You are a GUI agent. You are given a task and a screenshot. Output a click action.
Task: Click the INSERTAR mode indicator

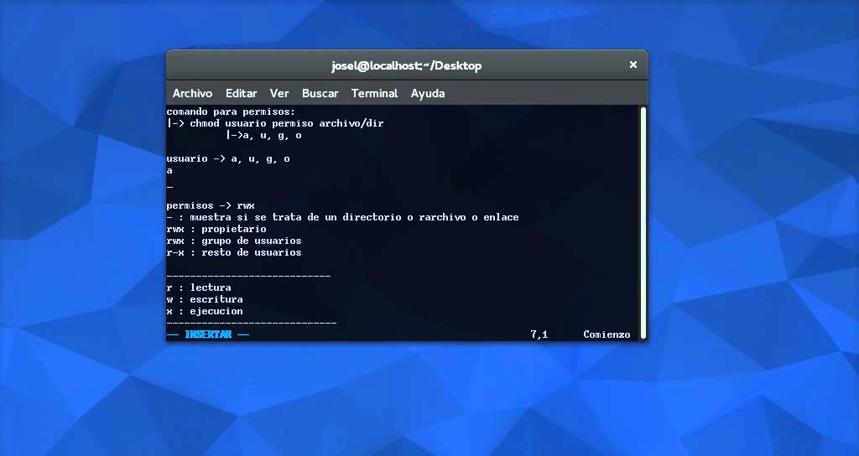point(208,334)
